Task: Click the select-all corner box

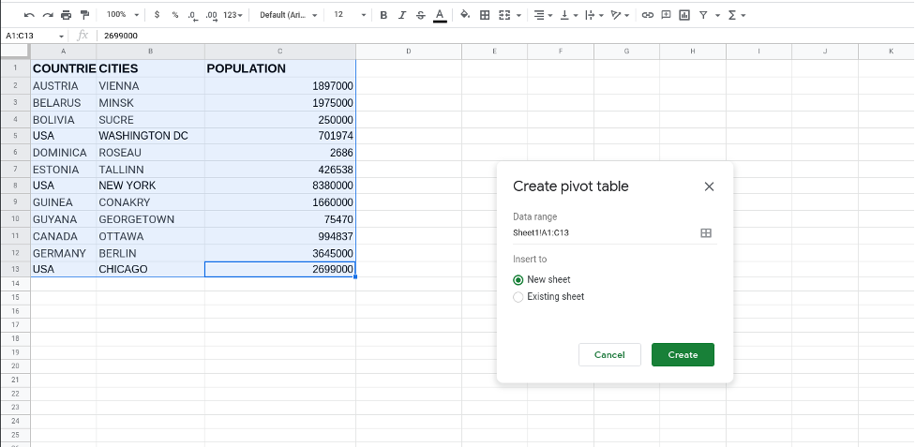Action: tap(15, 52)
